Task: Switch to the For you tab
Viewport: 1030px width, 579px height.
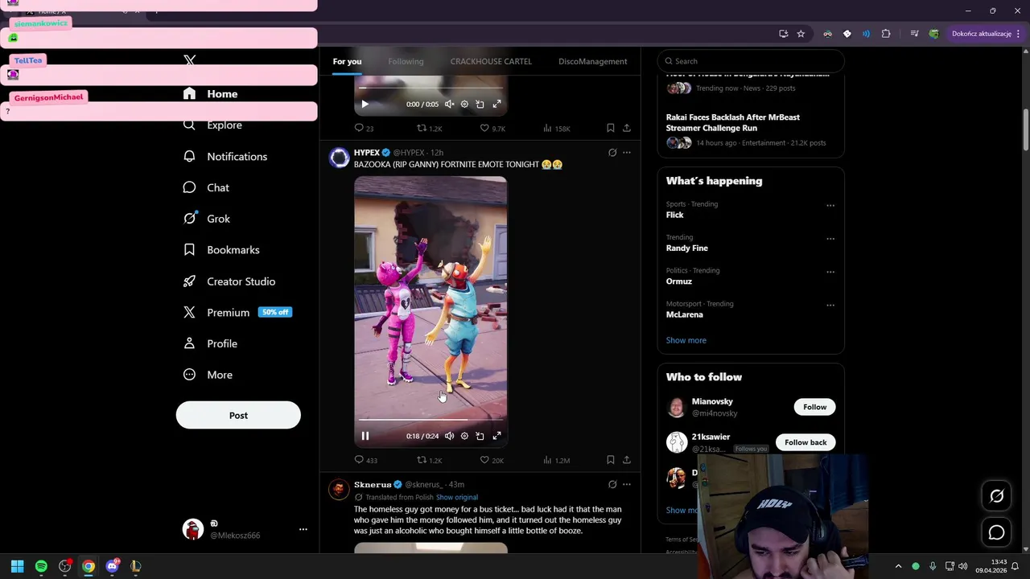Action: coord(347,61)
